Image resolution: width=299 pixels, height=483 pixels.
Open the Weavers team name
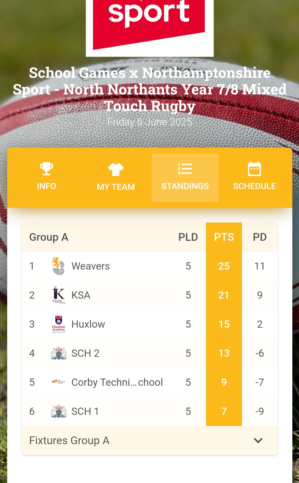click(x=91, y=266)
